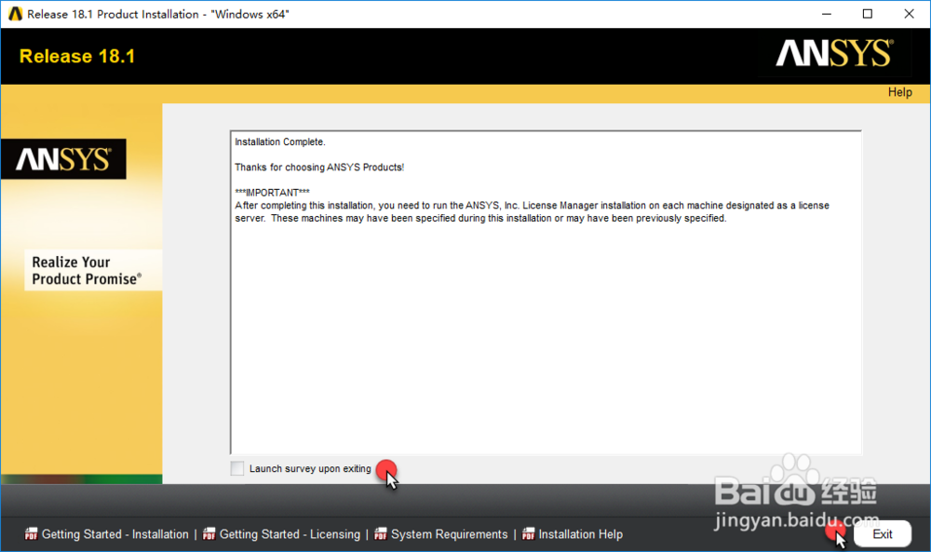The height and width of the screenshot is (552, 931).
Task: Open the Help link
Action: click(x=899, y=92)
